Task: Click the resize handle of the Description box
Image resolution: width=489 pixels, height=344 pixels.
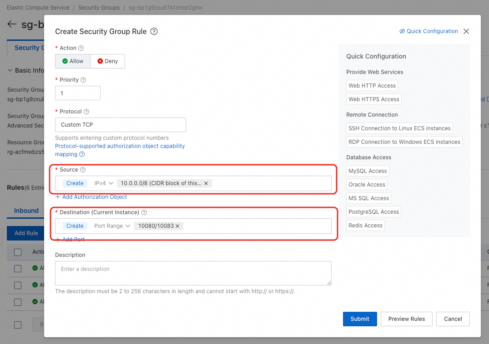Action: coord(329,283)
